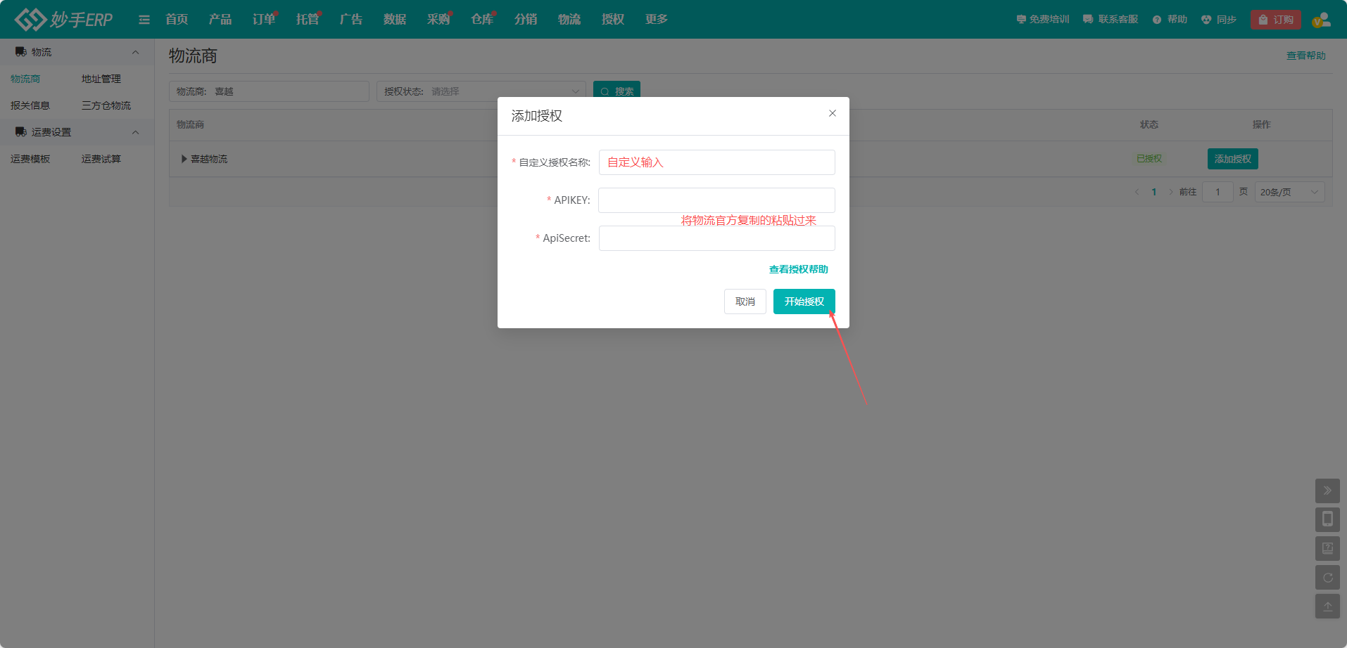This screenshot has height=648, width=1347.
Task: Click the ApiSecret input field
Action: tap(717, 238)
